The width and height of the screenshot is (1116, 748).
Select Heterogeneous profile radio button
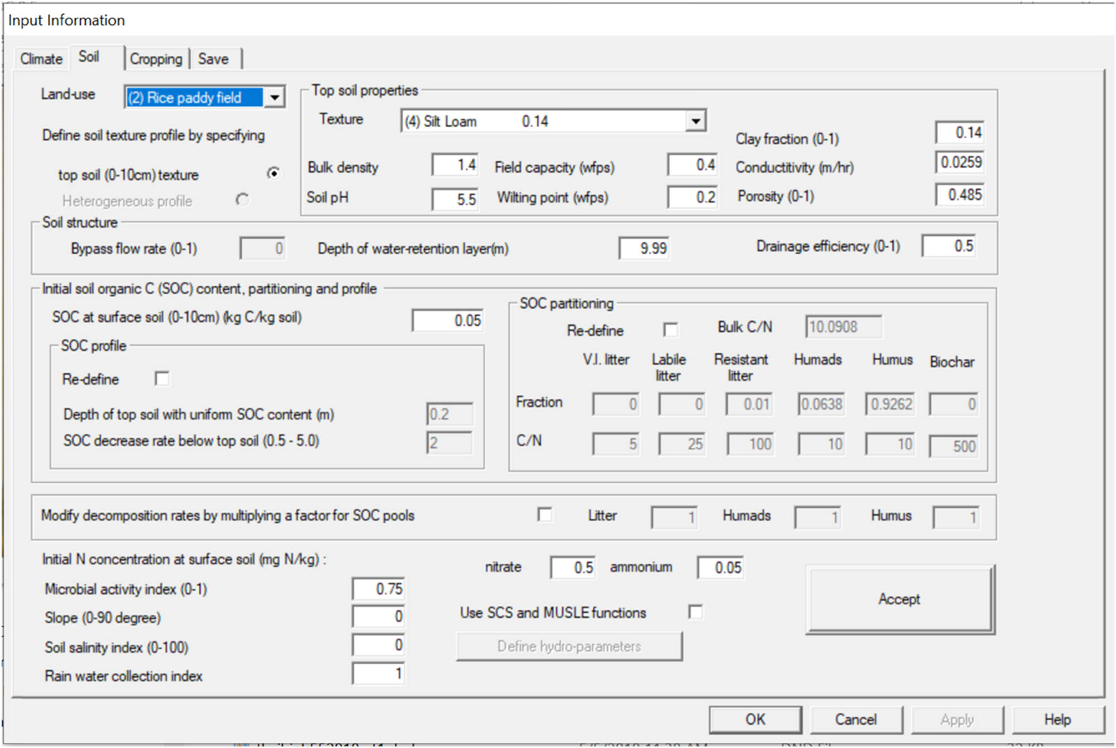click(x=242, y=200)
